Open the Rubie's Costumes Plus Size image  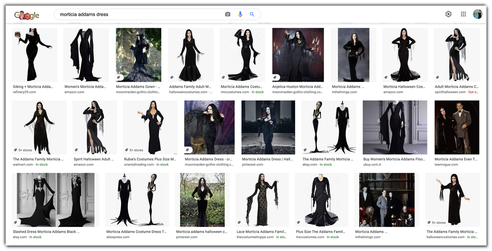point(150,127)
